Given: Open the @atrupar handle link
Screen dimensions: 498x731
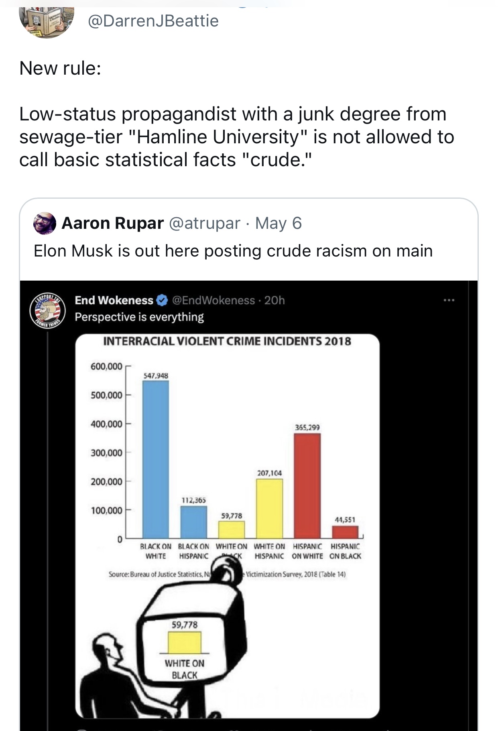Looking at the screenshot, I should coord(205,223).
